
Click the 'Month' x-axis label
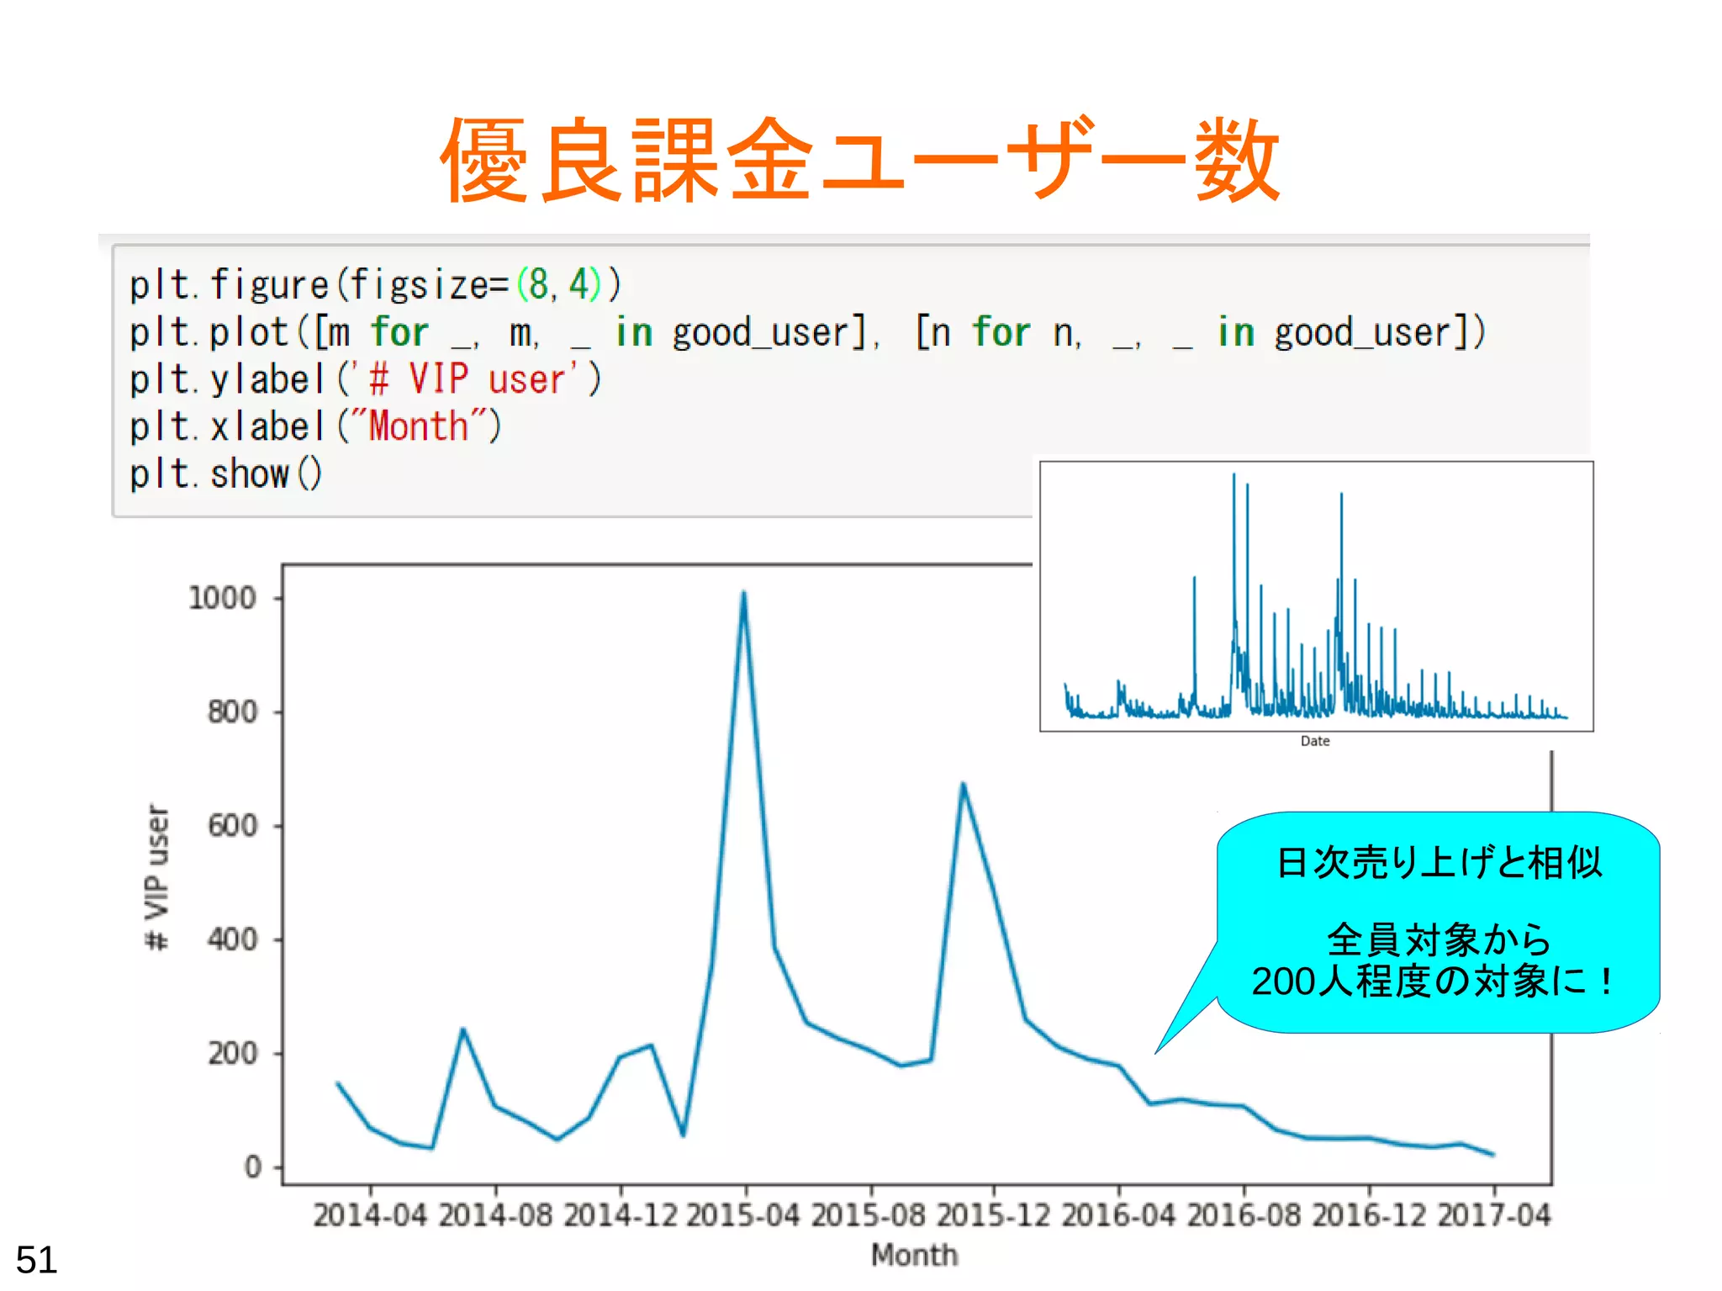tap(915, 1256)
